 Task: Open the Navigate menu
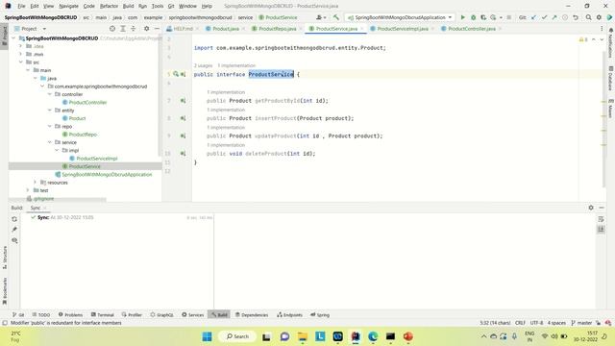[x=68, y=6]
